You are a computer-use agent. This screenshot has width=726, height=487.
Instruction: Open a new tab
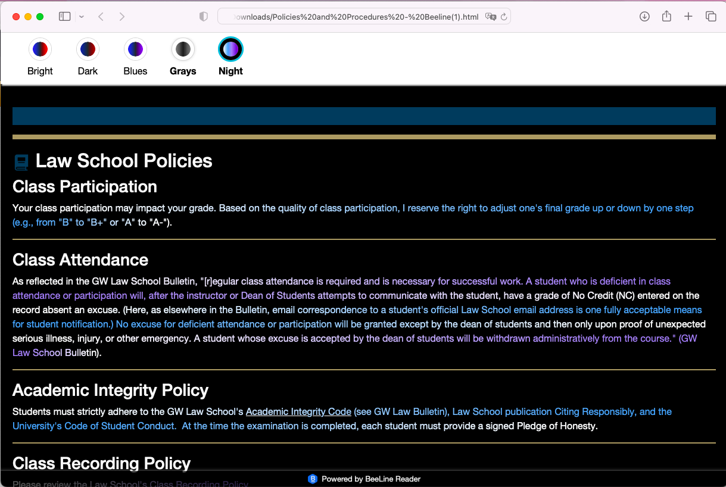(688, 17)
